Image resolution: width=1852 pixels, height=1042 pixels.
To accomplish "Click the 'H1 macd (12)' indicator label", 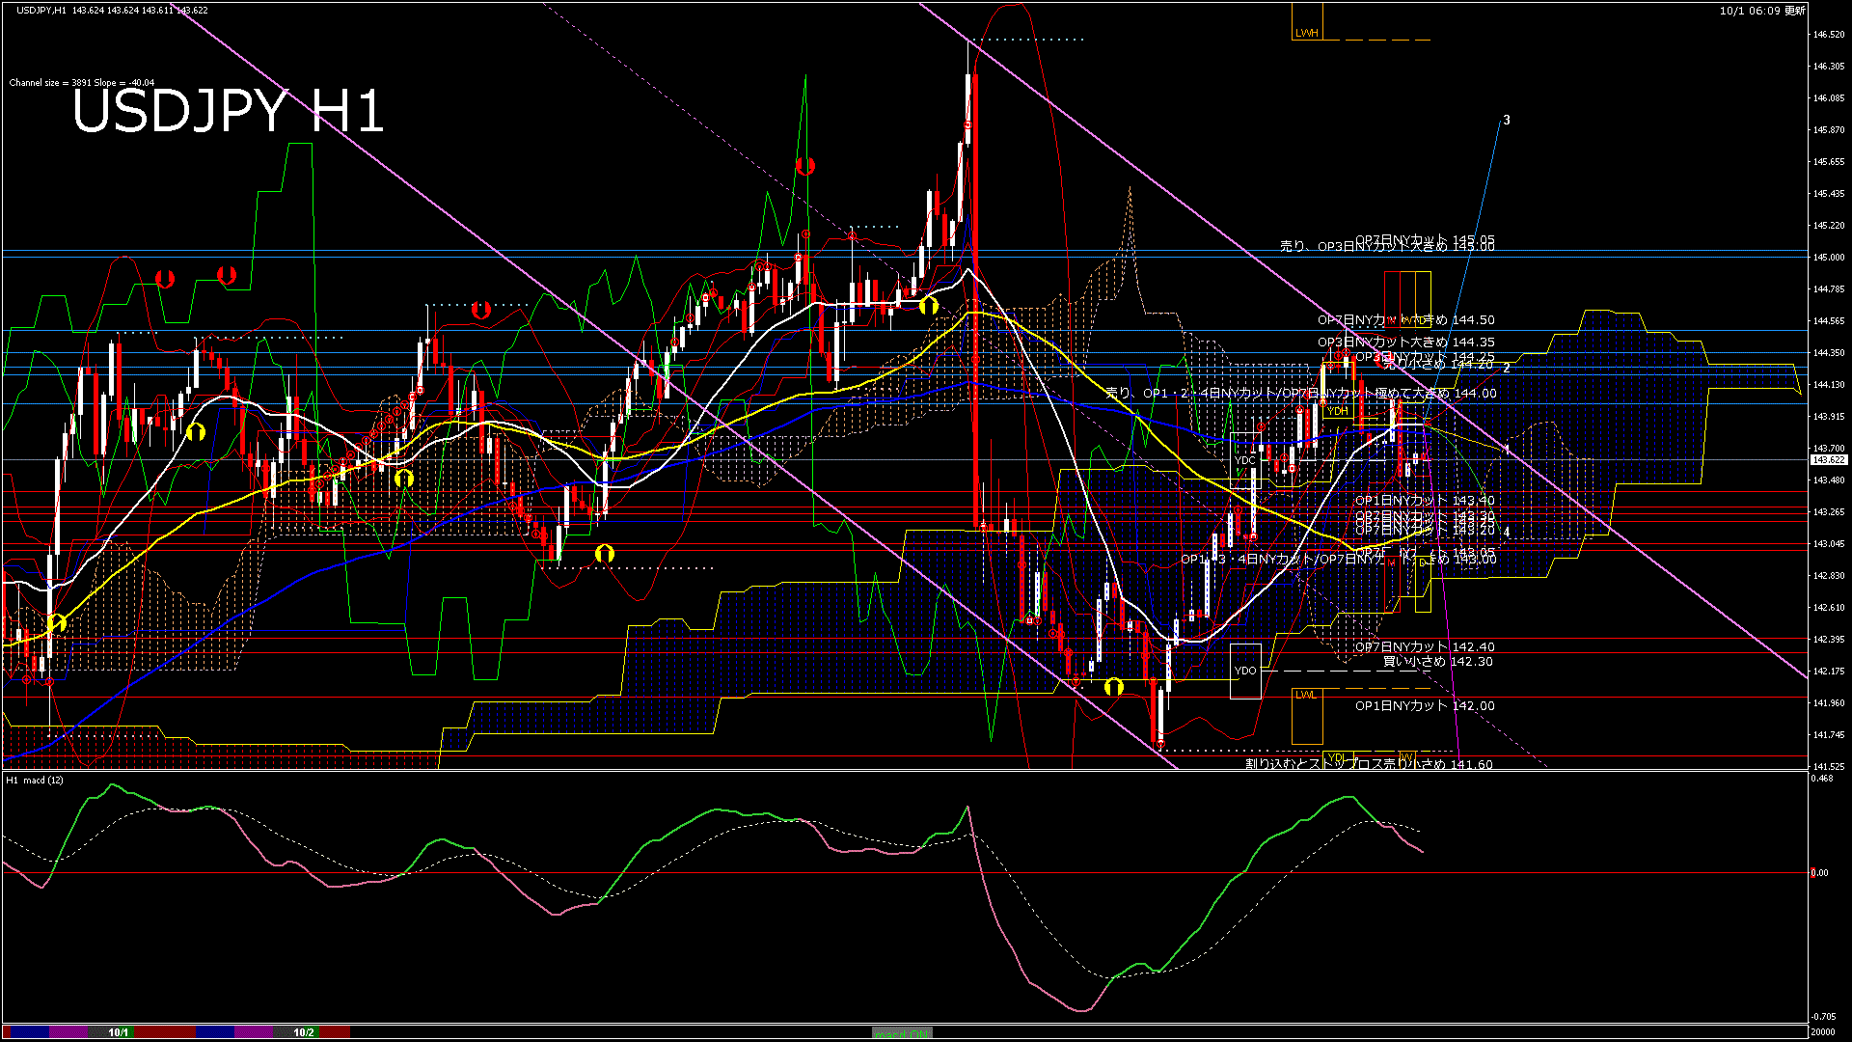I will 35,780.
